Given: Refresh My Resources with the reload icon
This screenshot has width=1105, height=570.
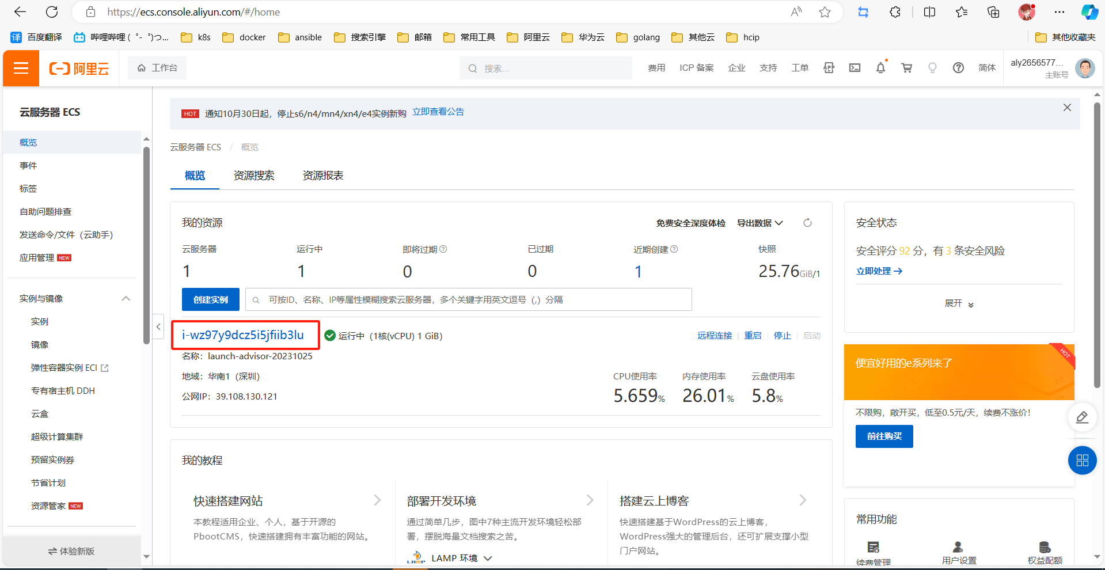Looking at the screenshot, I should click(x=807, y=223).
